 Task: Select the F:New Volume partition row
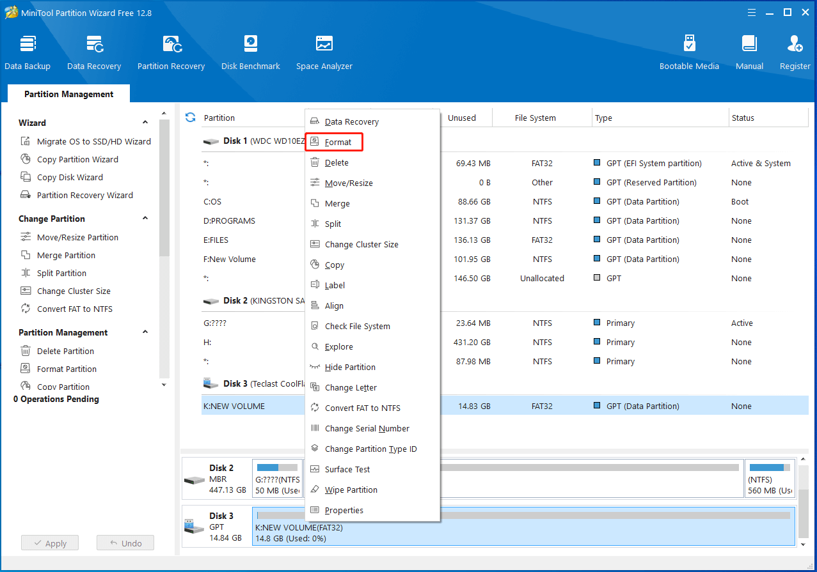pos(505,259)
